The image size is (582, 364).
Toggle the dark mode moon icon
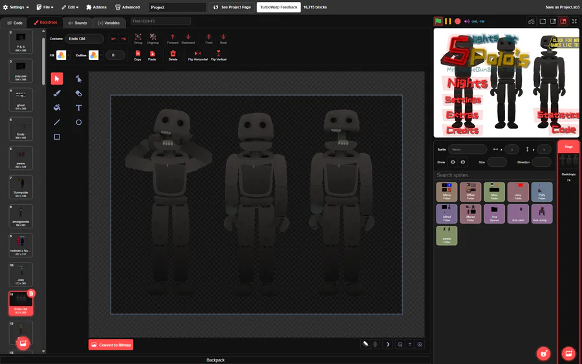[387, 345]
